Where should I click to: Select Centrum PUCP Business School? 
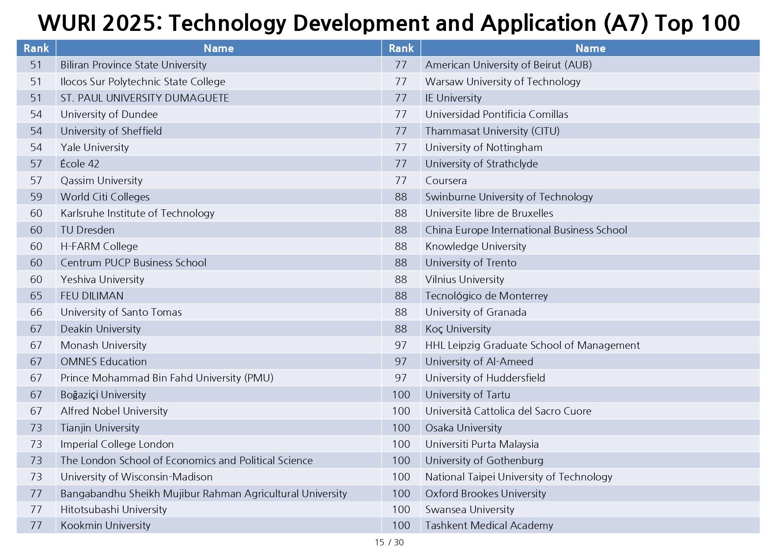coord(133,263)
